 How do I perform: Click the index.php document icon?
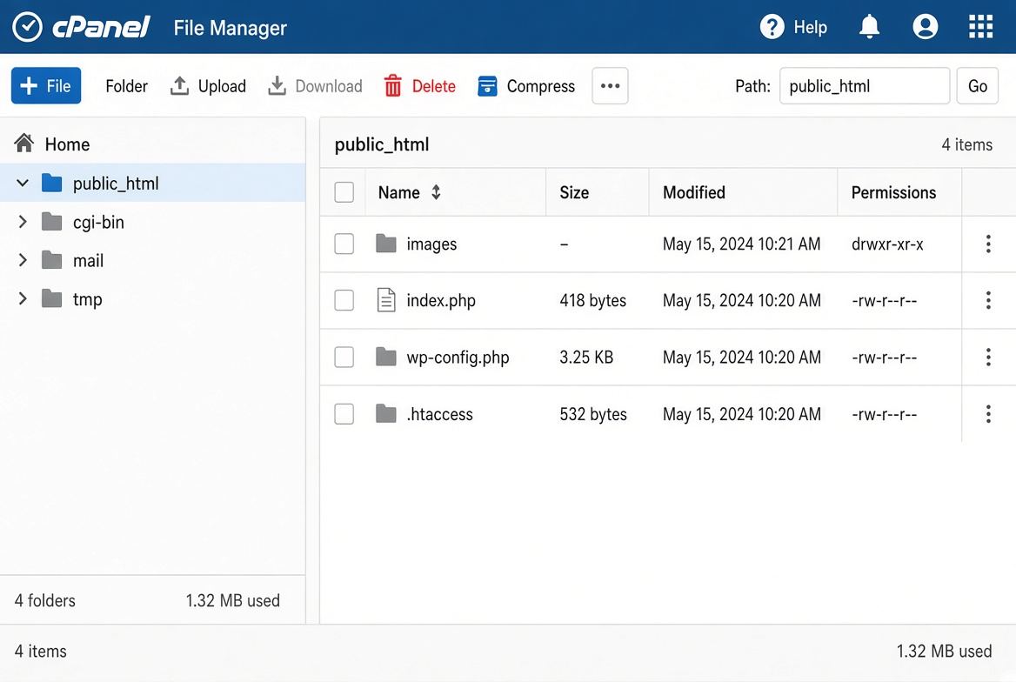coord(386,300)
